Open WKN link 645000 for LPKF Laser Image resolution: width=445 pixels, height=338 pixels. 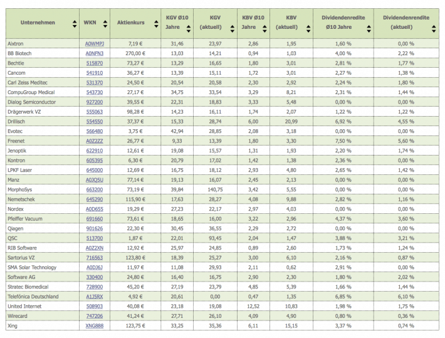point(95,170)
